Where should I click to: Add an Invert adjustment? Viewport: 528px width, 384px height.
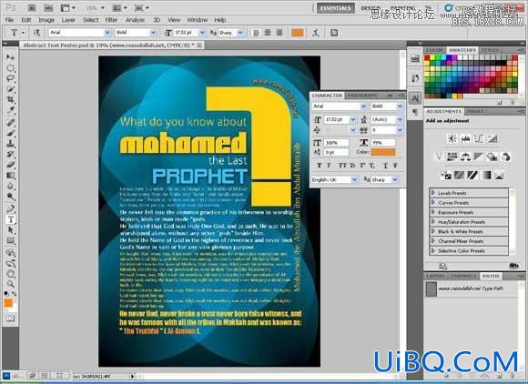[x=446, y=176]
